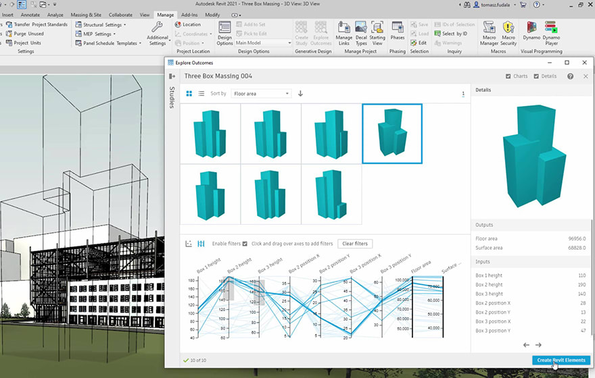595x378 pixels.
Task: Launch Dynamo Player
Action: 551,33
